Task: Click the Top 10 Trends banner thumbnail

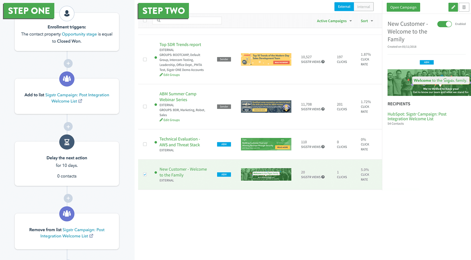Action: [266, 59]
